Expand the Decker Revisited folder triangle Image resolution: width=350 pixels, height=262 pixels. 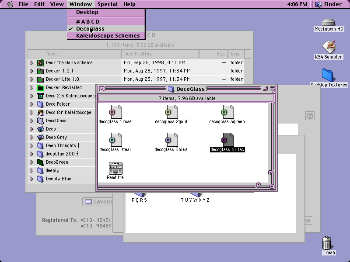click(32, 88)
